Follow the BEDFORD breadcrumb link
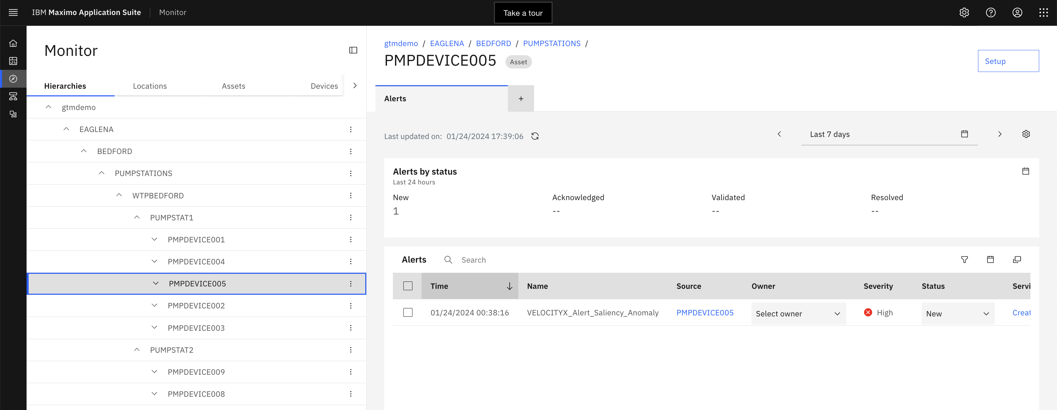Viewport: 1057px width, 410px height. (493, 43)
